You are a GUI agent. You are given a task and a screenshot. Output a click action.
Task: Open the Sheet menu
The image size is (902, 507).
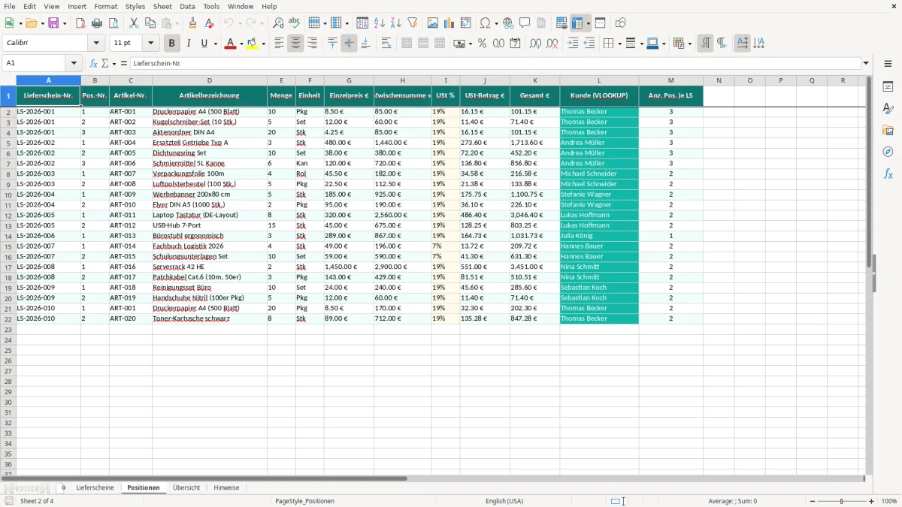[162, 6]
